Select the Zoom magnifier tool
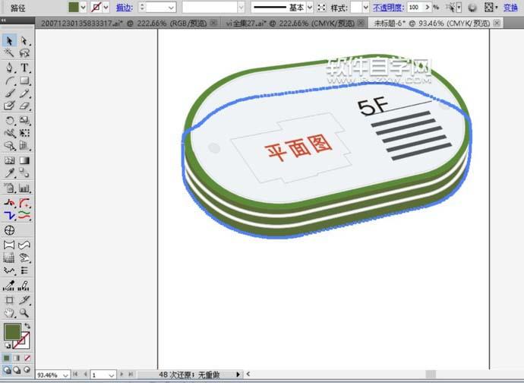The height and width of the screenshot is (383, 524). coord(24,312)
